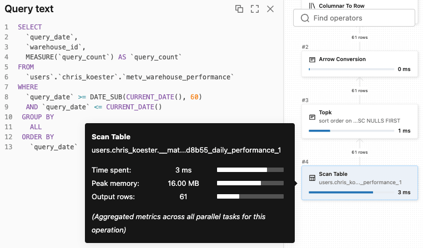Click the Columnar To Row operator

(341, 6)
